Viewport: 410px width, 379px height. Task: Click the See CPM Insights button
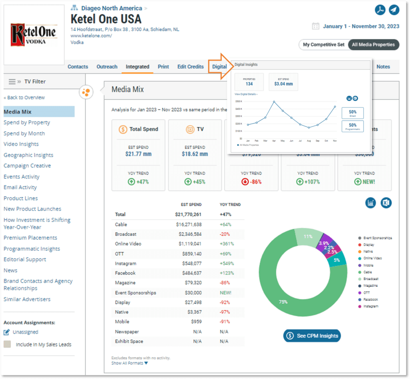[312, 336]
